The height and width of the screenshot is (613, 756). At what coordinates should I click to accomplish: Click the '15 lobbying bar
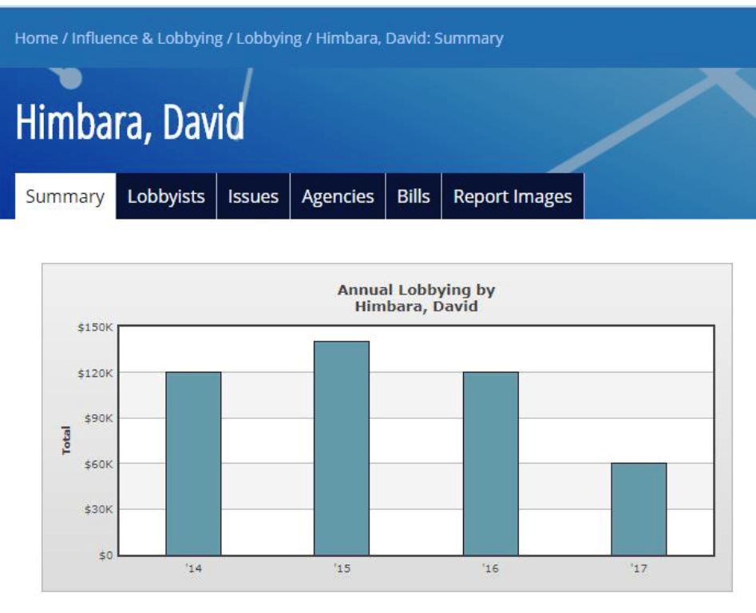(342, 449)
